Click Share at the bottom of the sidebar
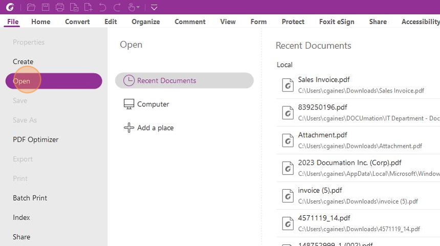Viewport: 440px width, 246px height. 21,237
